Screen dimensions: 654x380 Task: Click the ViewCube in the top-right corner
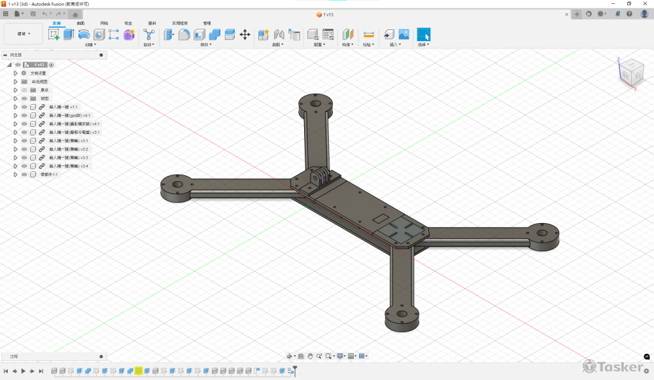pyautogui.click(x=630, y=72)
